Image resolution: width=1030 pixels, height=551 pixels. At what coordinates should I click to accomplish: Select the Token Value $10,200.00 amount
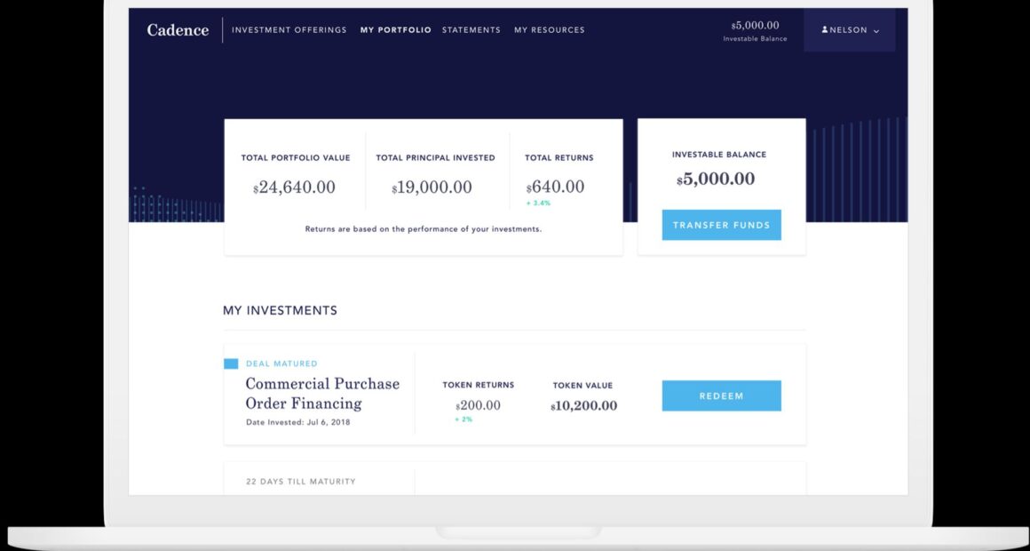(x=583, y=406)
